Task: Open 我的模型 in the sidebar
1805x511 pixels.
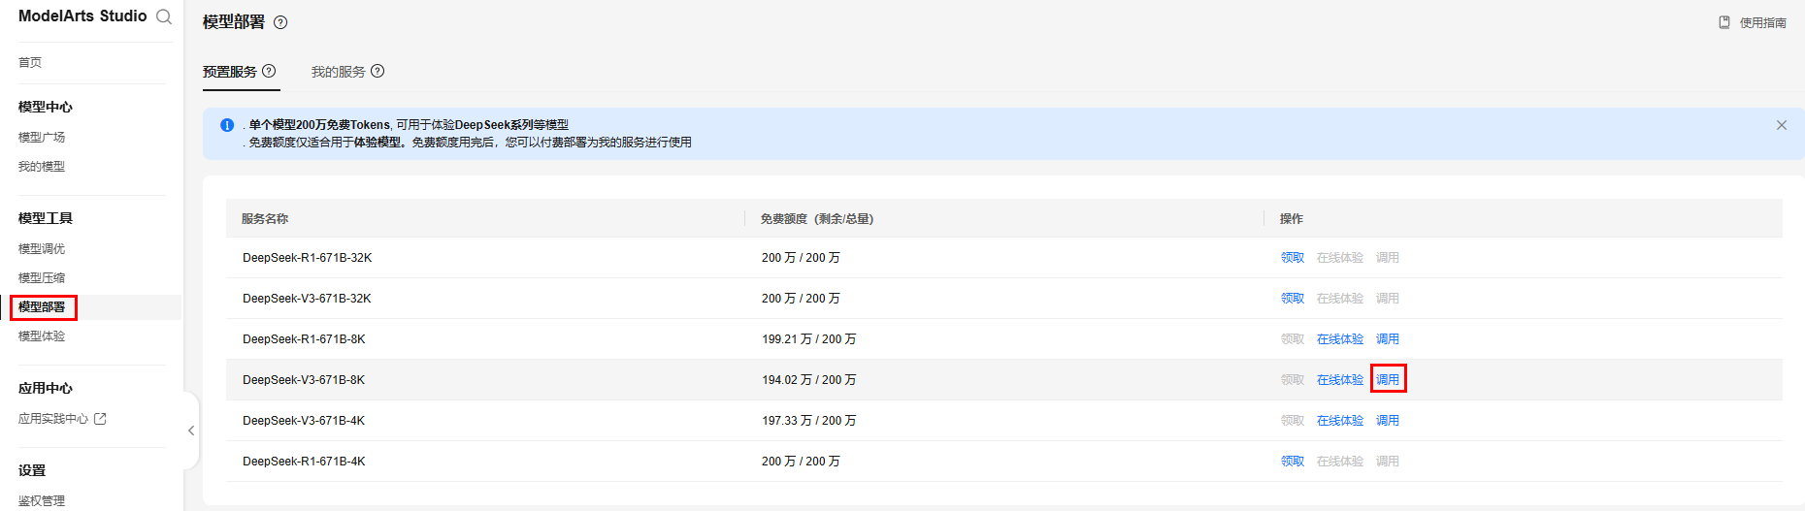Action: (x=42, y=167)
